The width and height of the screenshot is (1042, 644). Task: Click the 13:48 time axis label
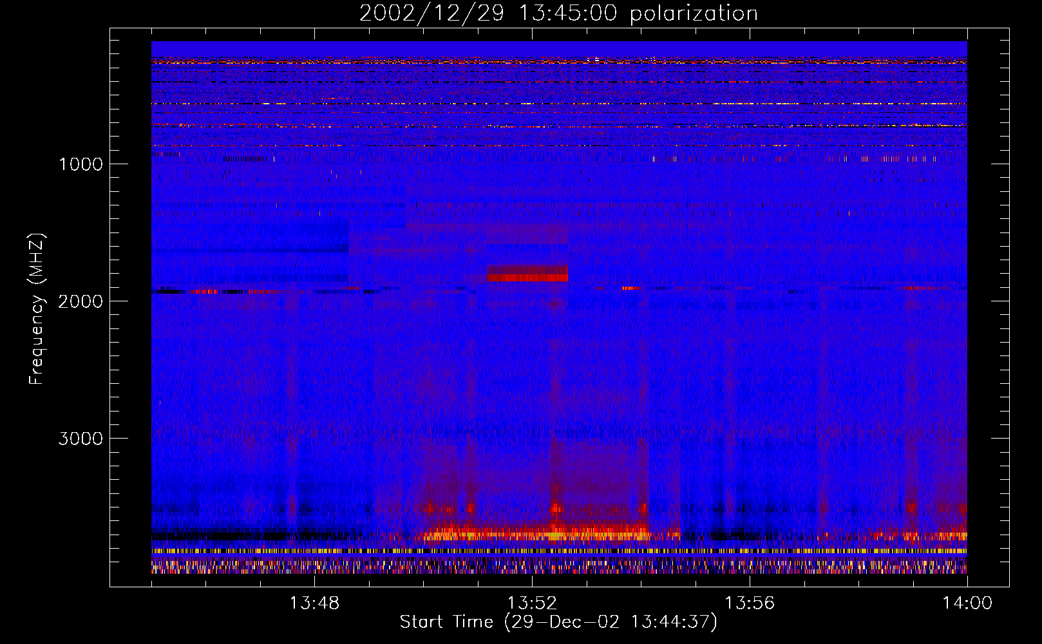tap(314, 603)
